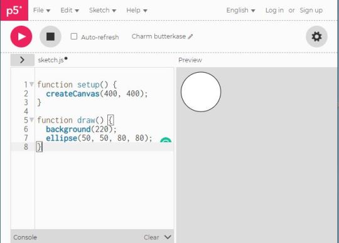
Task: Open the Sketch menu
Action: pos(103,10)
